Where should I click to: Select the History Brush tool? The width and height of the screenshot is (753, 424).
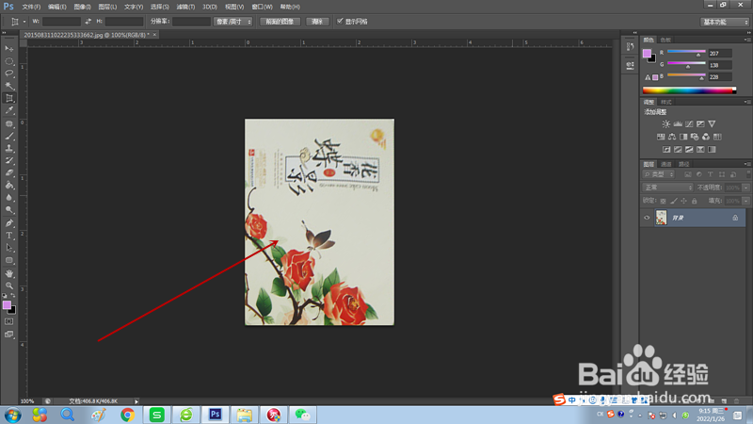[9, 160]
